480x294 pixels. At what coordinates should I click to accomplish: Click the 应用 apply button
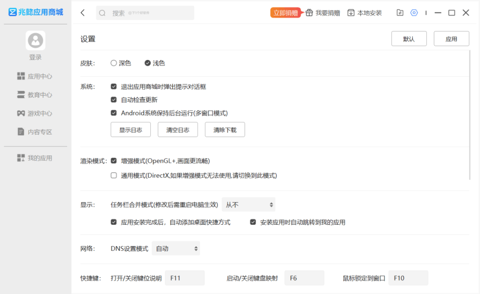click(x=451, y=39)
